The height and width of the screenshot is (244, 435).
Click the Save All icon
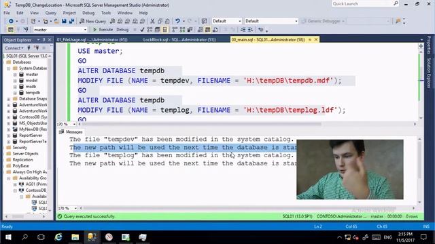(71, 21)
